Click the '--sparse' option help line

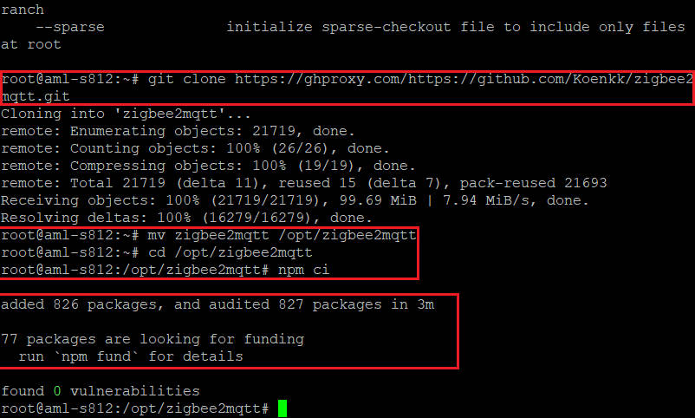click(x=360, y=27)
